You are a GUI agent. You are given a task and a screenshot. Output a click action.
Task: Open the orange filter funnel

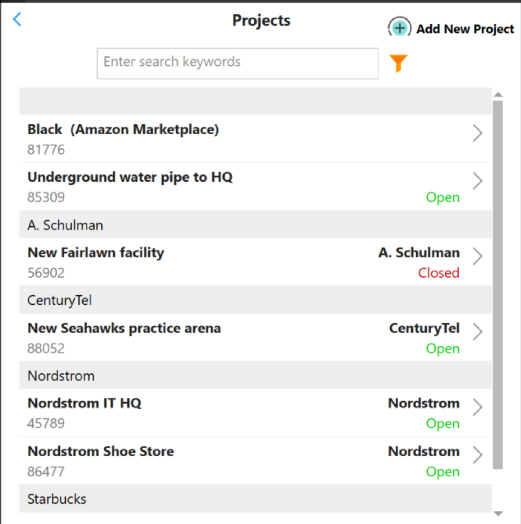(x=398, y=63)
